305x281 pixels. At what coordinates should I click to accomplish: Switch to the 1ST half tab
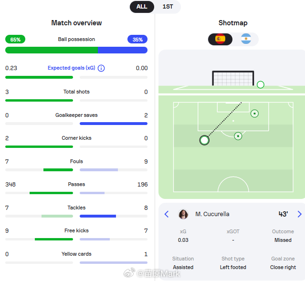168,7
